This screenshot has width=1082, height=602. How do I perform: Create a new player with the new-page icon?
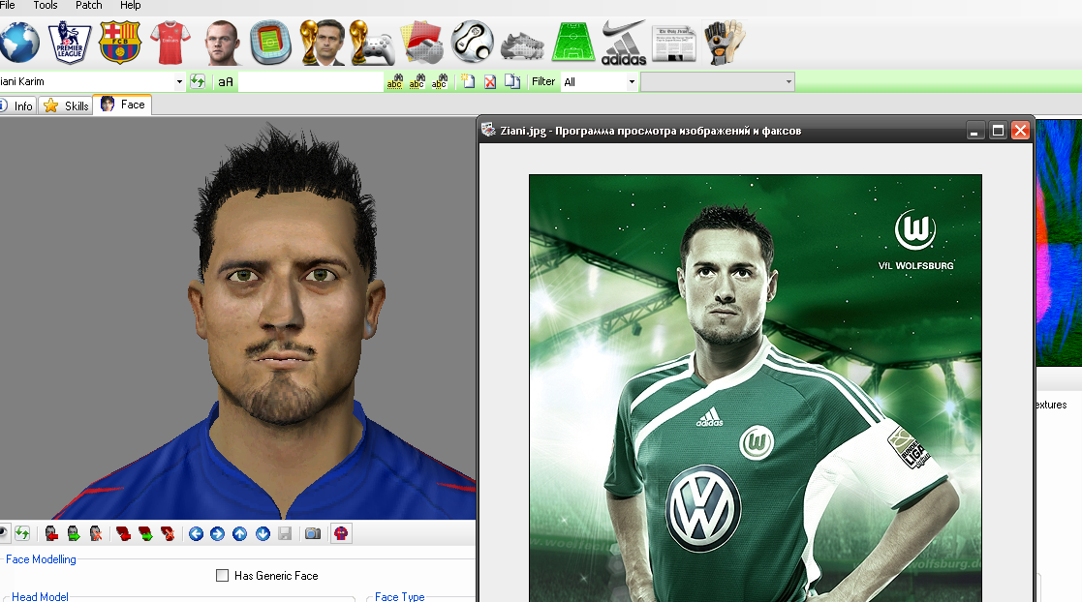coord(468,81)
